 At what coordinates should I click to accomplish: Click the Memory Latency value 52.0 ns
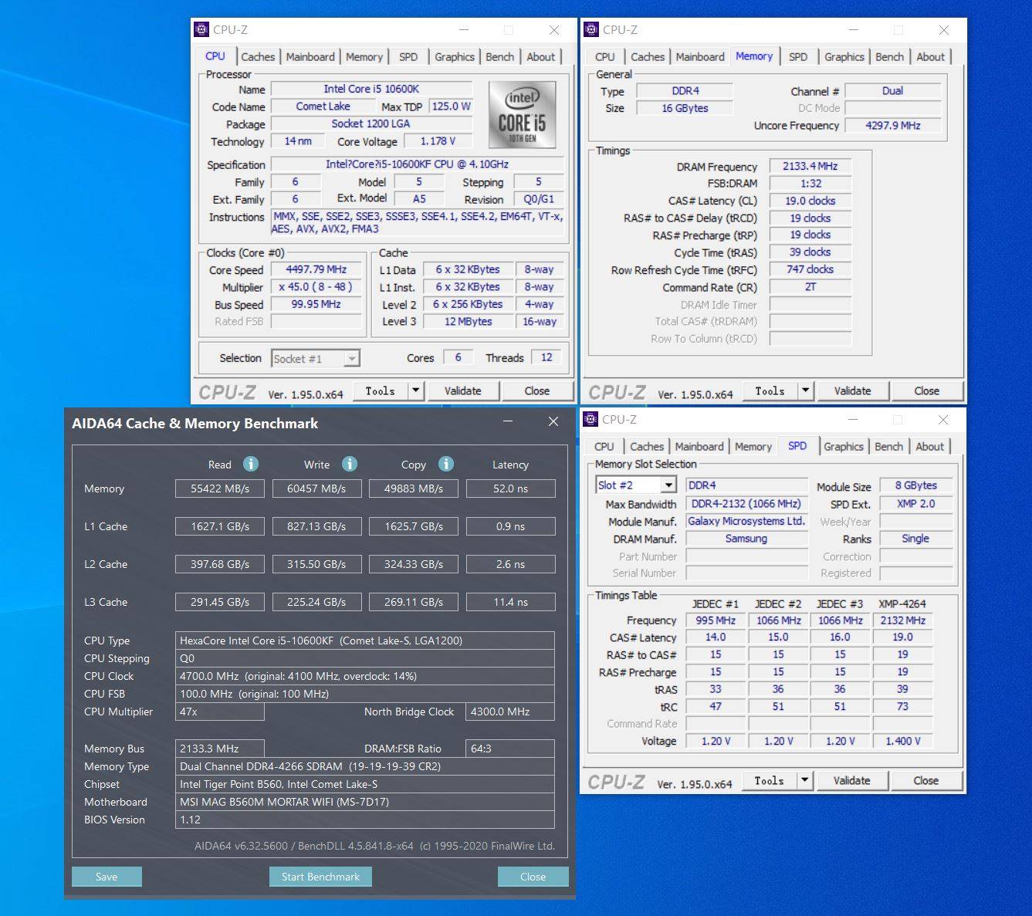[510, 488]
